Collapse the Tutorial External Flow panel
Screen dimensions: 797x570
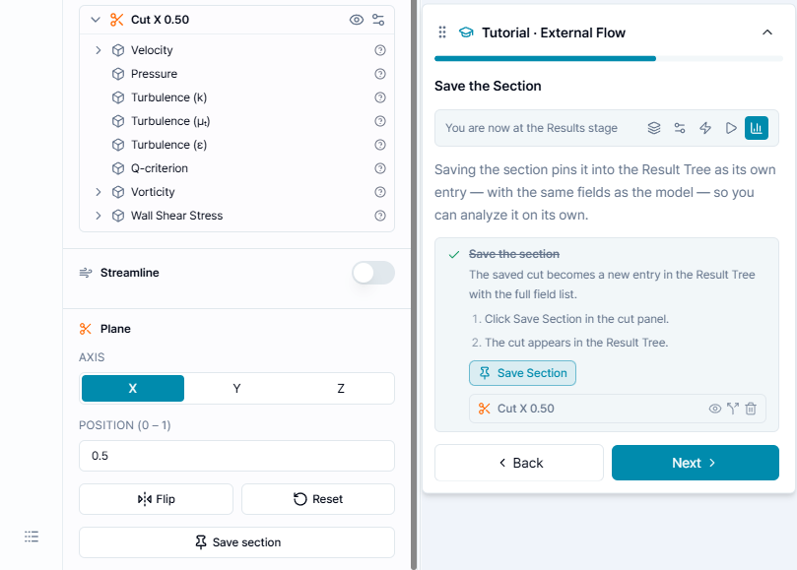767,32
